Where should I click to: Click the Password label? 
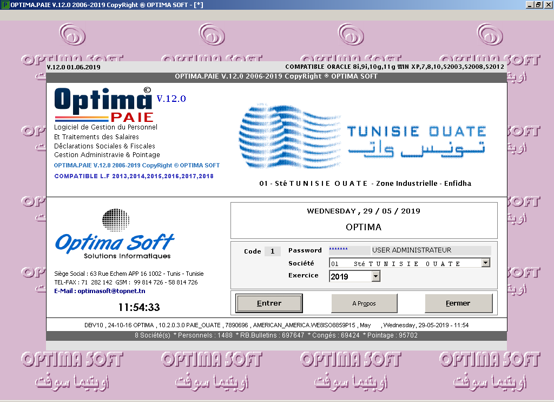pos(305,250)
